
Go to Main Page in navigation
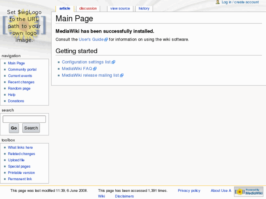(16, 63)
